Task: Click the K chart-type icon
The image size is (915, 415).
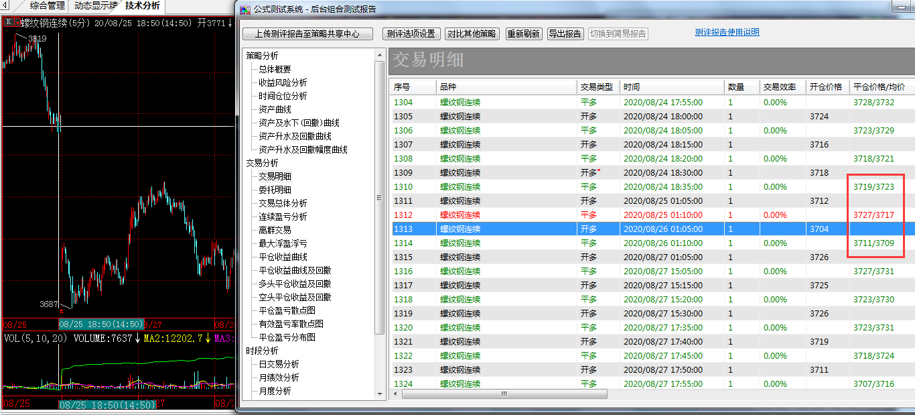Action: (8, 22)
